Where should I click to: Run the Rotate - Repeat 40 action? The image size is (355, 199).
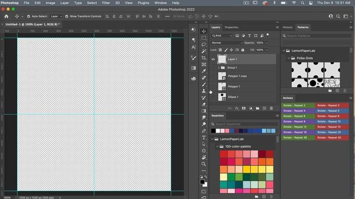click(x=332, y=138)
